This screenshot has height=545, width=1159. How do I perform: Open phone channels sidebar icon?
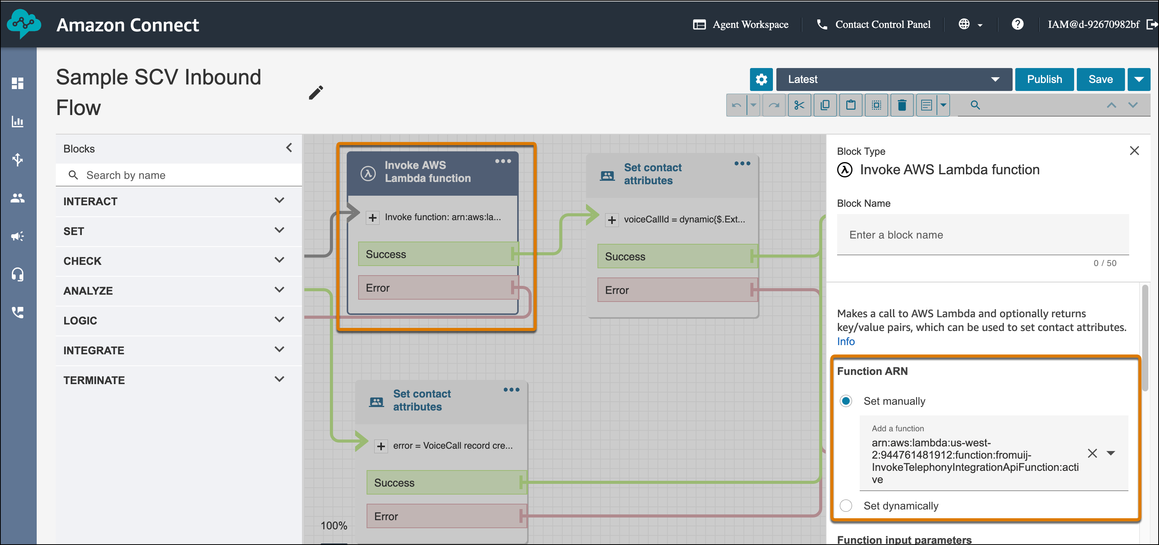click(18, 312)
